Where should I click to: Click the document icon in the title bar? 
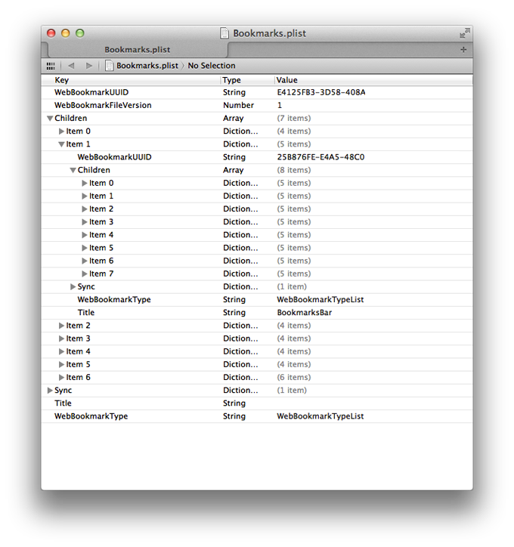(x=224, y=33)
